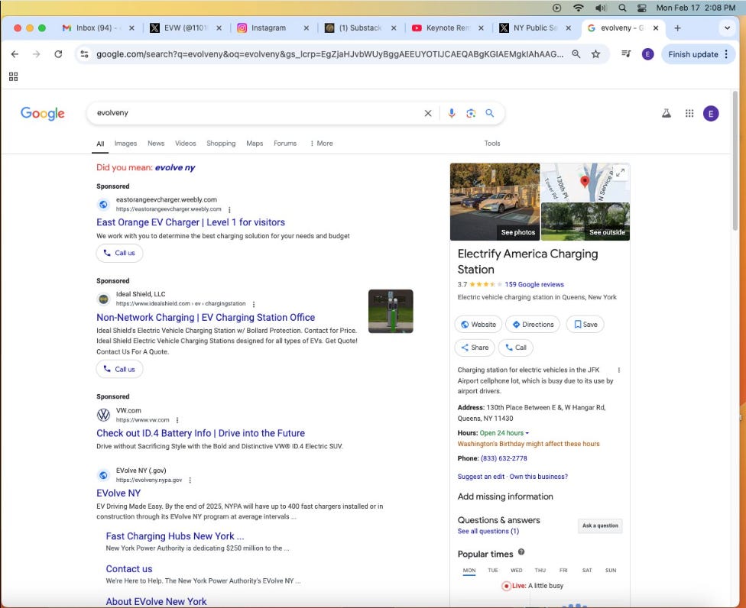Expand the map in knowledge panel
Image resolution: width=746 pixels, height=608 pixels.
620,173
